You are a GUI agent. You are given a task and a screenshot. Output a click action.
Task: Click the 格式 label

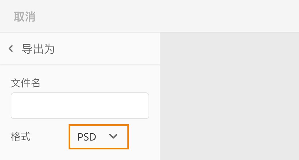(21, 137)
